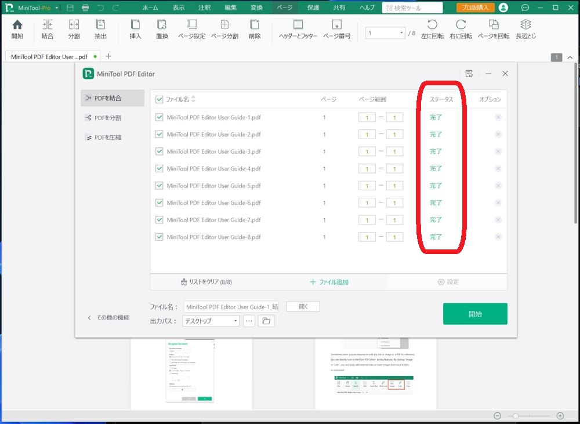Open the 保護 menu tab
Viewport: 580px width, 424px height.
pyautogui.click(x=313, y=8)
